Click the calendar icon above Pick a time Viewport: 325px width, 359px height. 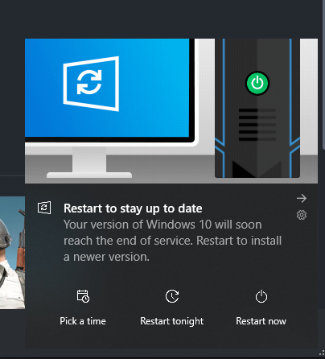pyautogui.click(x=83, y=296)
